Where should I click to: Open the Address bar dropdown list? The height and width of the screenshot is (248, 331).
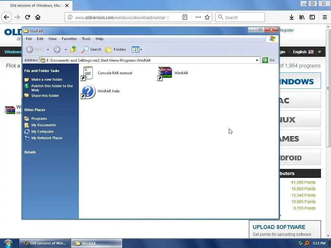[257, 60]
